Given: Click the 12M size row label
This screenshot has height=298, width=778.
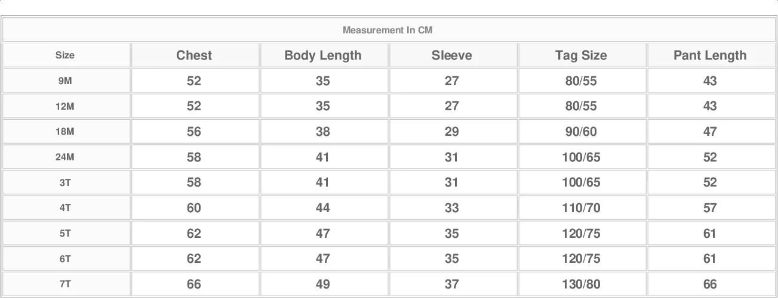Looking at the screenshot, I should 65,106.
